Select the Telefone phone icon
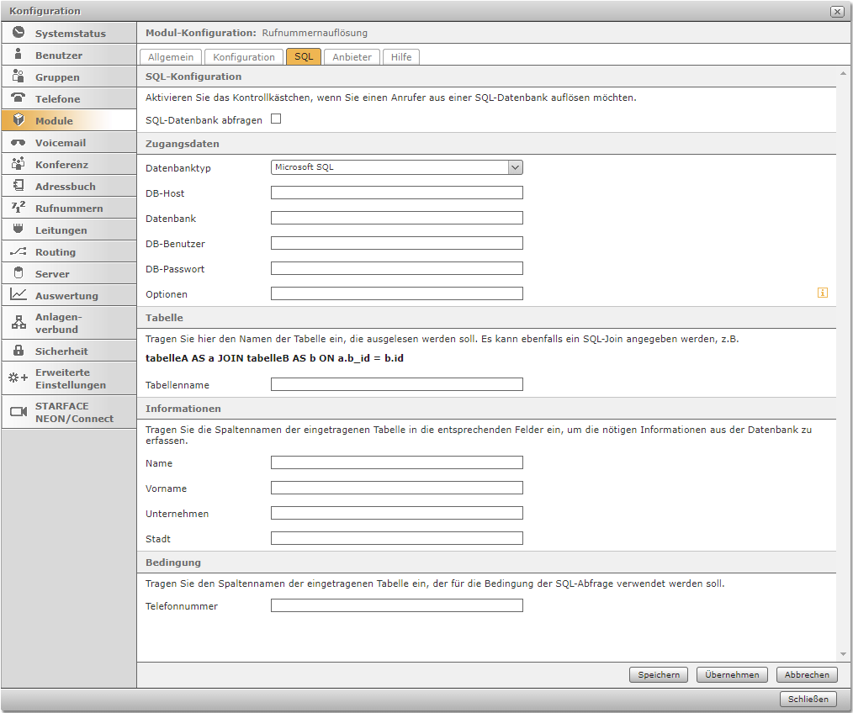This screenshot has width=853, height=713. pyautogui.click(x=19, y=98)
